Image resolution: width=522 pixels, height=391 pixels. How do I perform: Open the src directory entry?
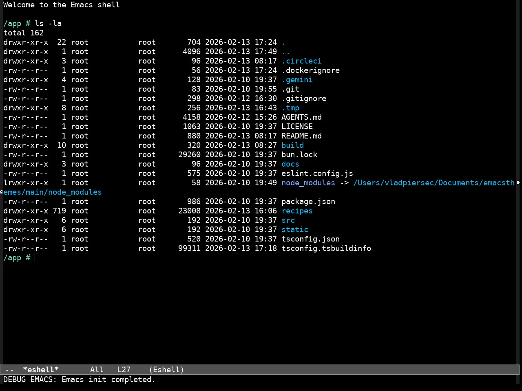[288, 220]
